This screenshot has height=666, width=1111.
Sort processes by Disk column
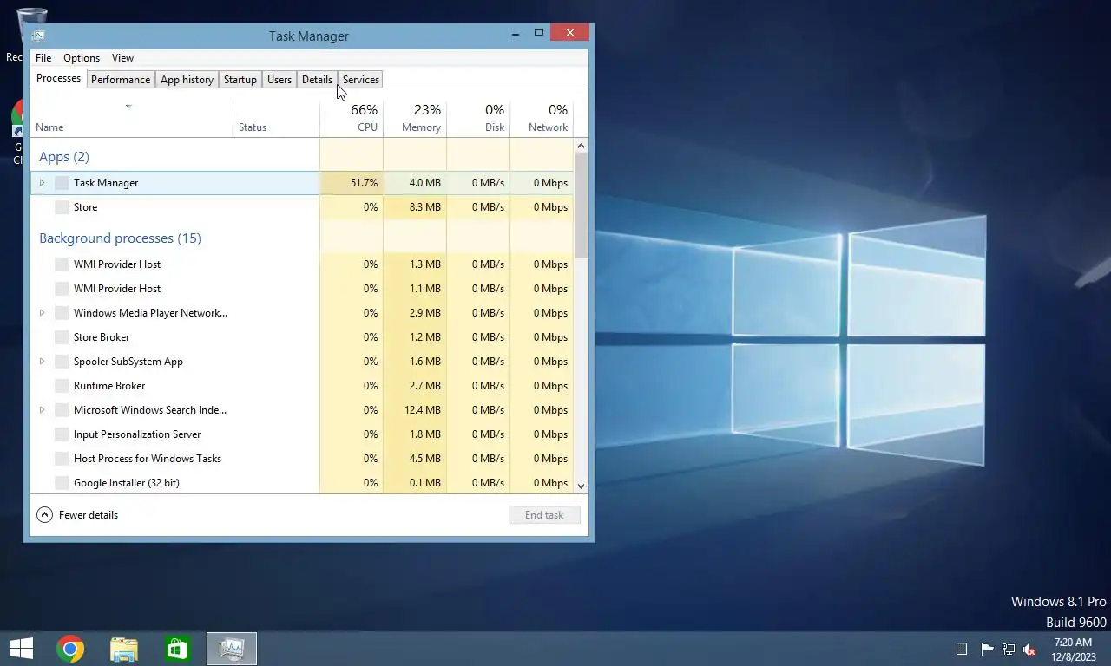478,120
